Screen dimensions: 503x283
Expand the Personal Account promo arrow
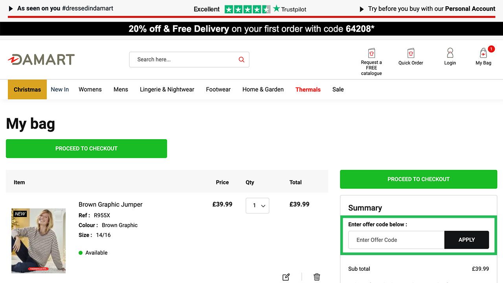tap(362, 9)
